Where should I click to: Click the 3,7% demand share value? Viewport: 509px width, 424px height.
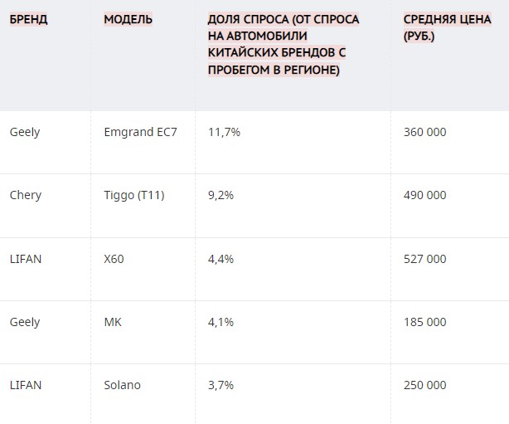221,385
